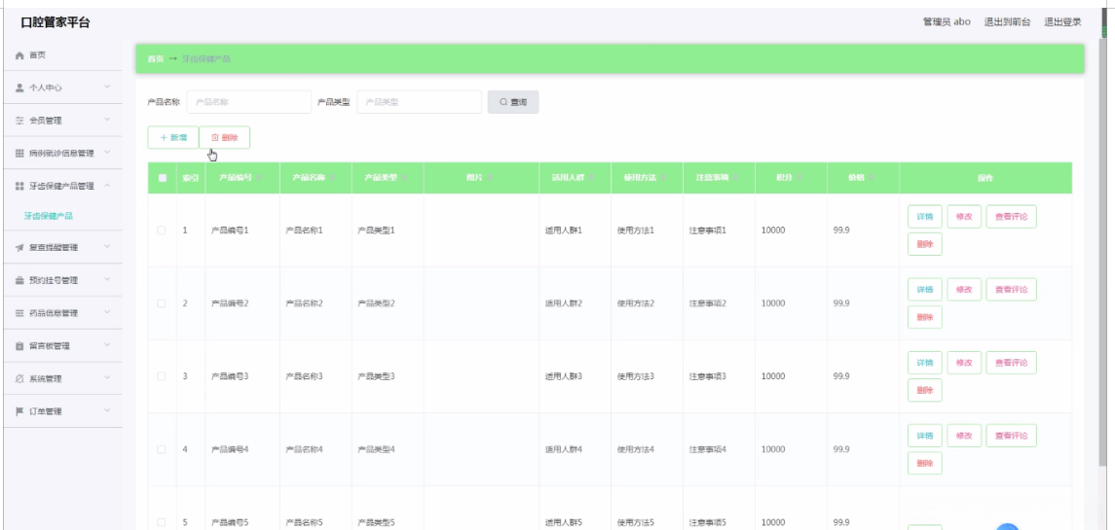The height and width of the screenshot is (530, 1115).
Task: Sort by the 价格 column arrows
Action: (872, 178)
